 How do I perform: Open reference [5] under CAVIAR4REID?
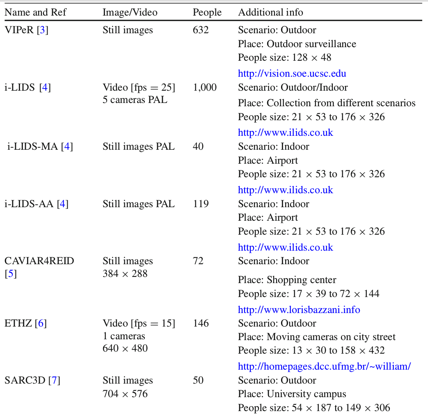[11, 274]
